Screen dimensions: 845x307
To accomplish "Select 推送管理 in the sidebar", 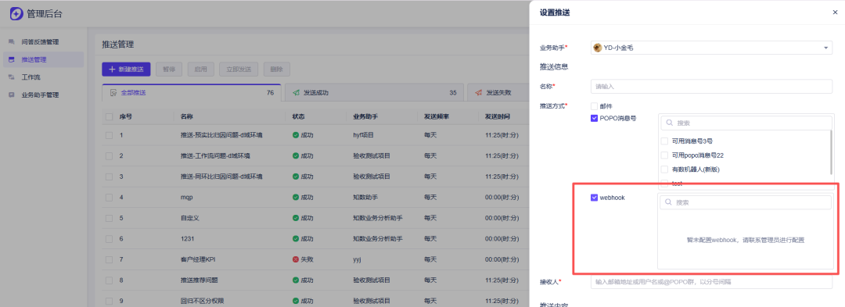I will coord(42,59).
